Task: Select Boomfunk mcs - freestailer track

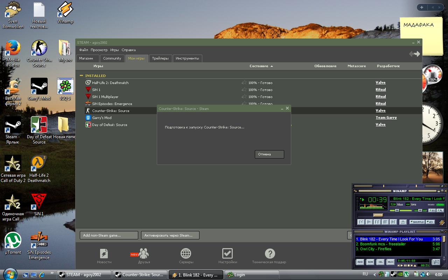Action: point(398,244)
